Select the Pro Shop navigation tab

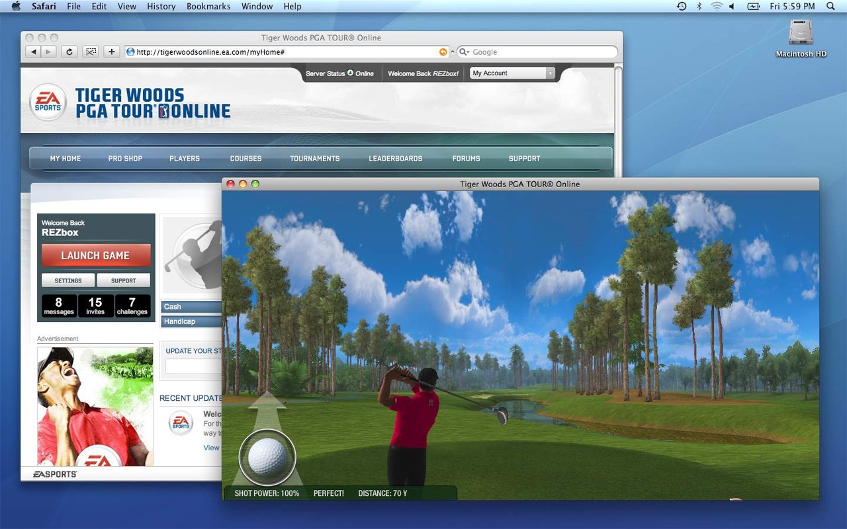[x=125, y=159]
